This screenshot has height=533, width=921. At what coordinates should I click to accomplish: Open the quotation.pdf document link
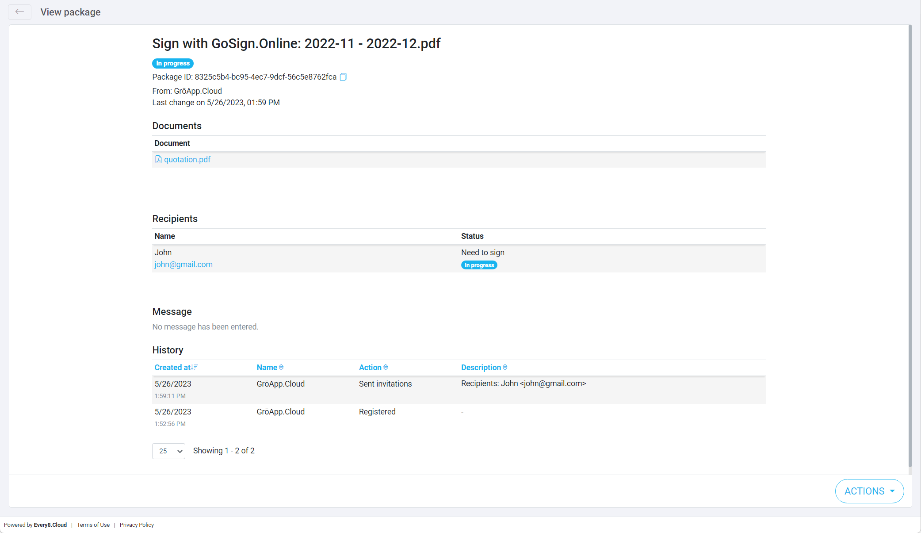point(187,160)
